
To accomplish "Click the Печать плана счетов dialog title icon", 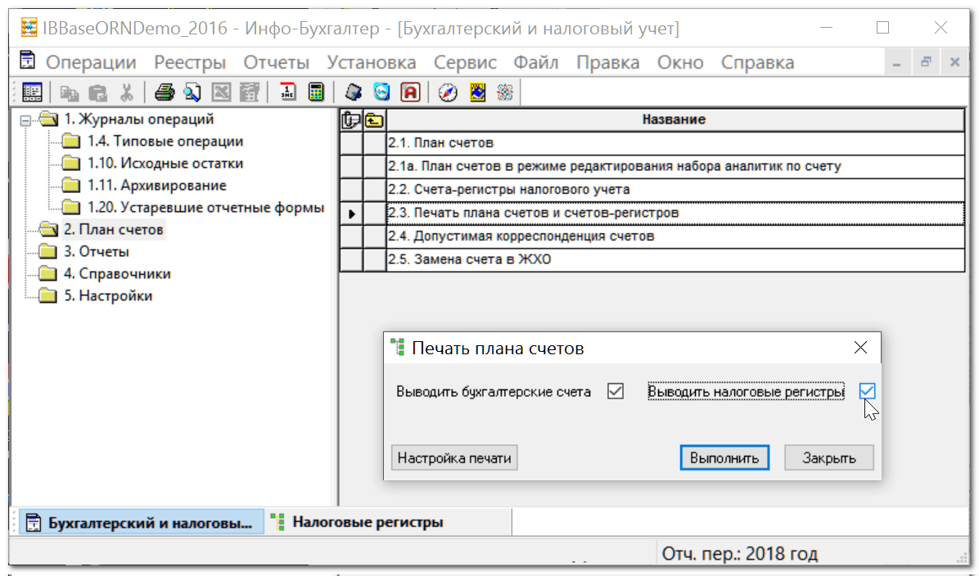I will [398, 347].
